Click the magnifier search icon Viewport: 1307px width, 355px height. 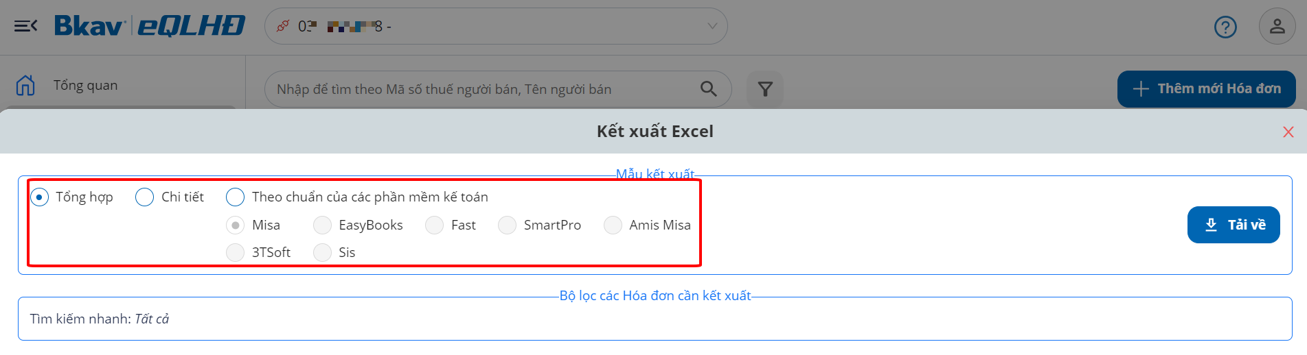click(x=708, y=89)
